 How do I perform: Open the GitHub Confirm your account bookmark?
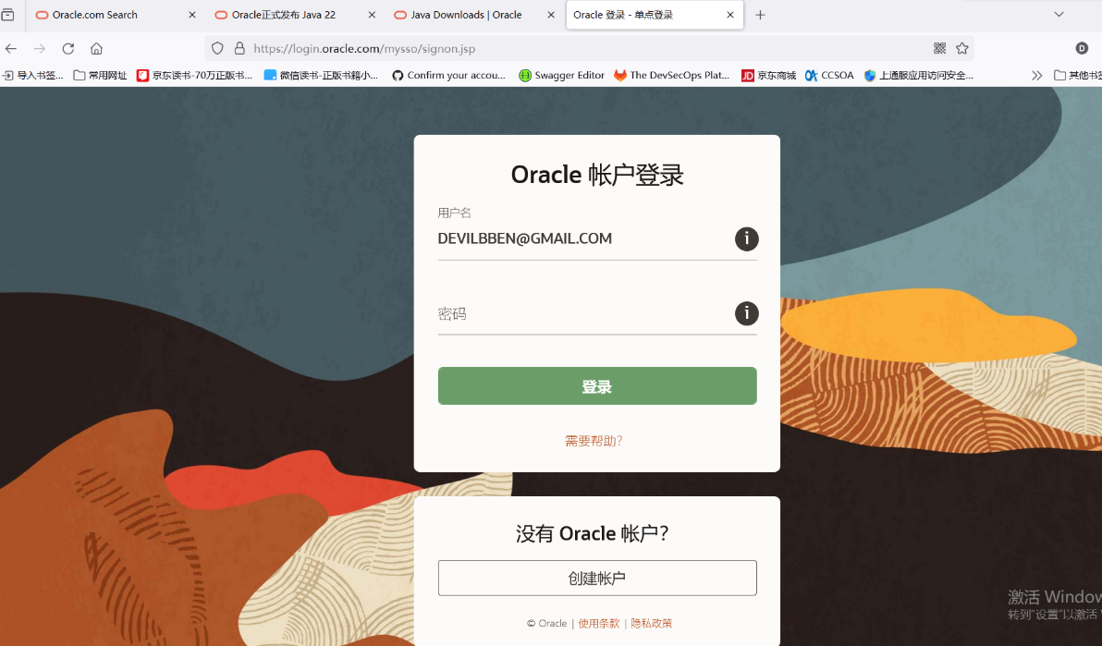(448, 75)
